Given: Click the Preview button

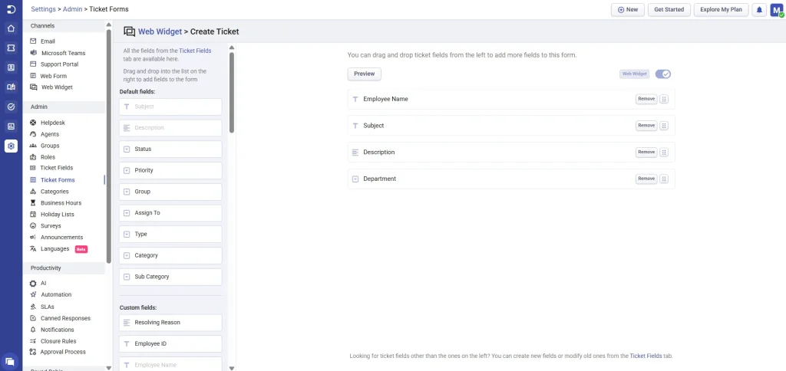Looking at the screenshot, I should (364, 74).
